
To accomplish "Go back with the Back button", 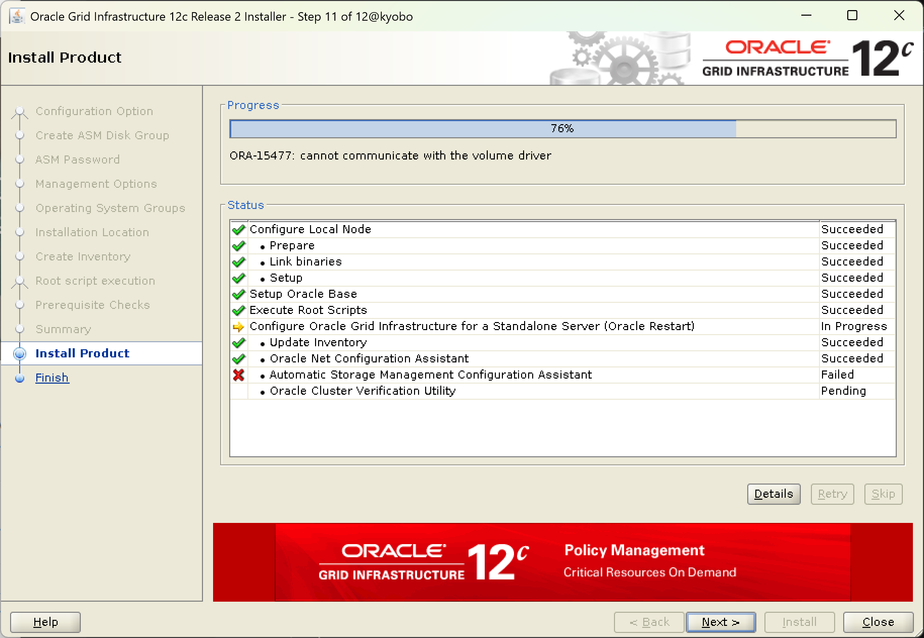I will pos(649,622).
